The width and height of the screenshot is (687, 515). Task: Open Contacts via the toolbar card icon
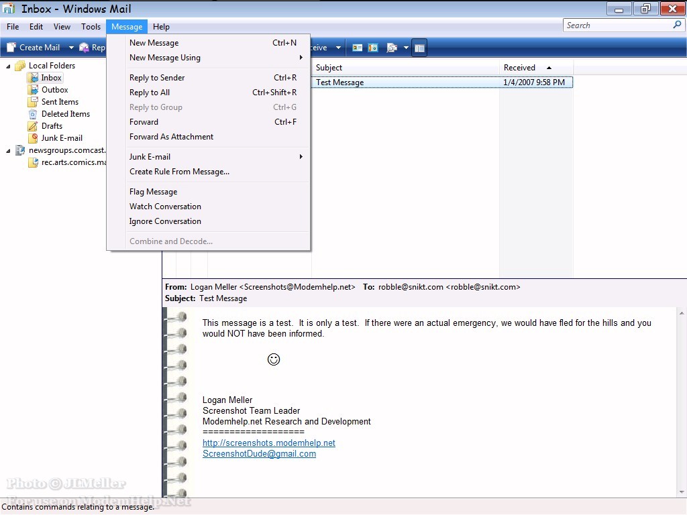[358, 48]
